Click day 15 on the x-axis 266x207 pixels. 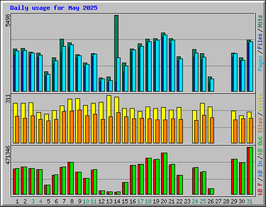(x=125, y=201)
